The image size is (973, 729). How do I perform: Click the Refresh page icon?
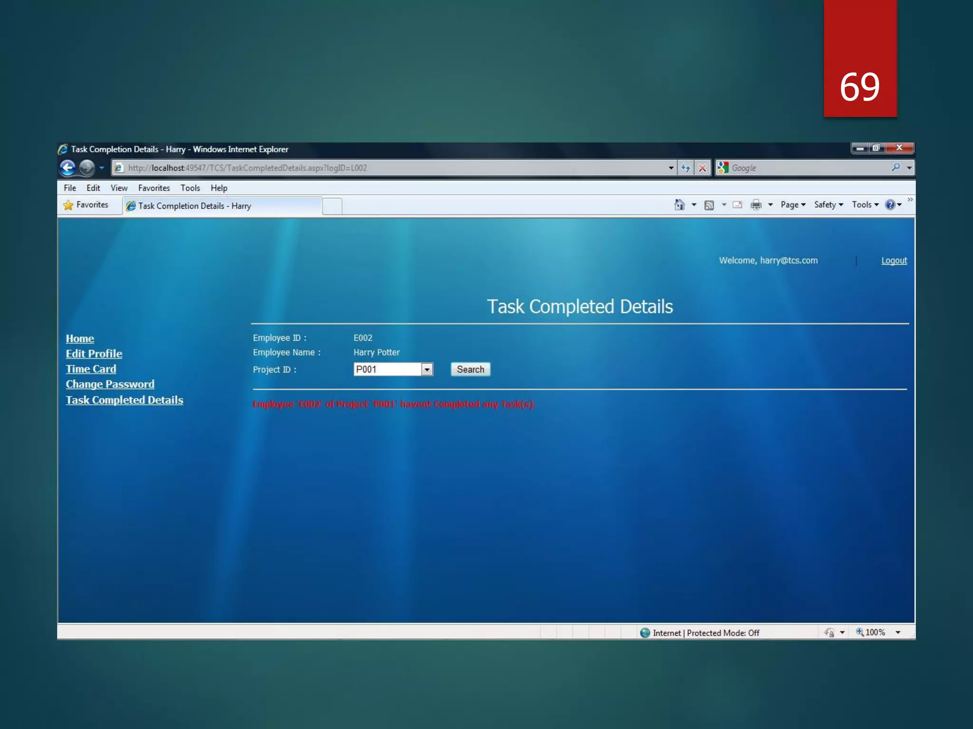pyautogui.click(x=686, y=168)
